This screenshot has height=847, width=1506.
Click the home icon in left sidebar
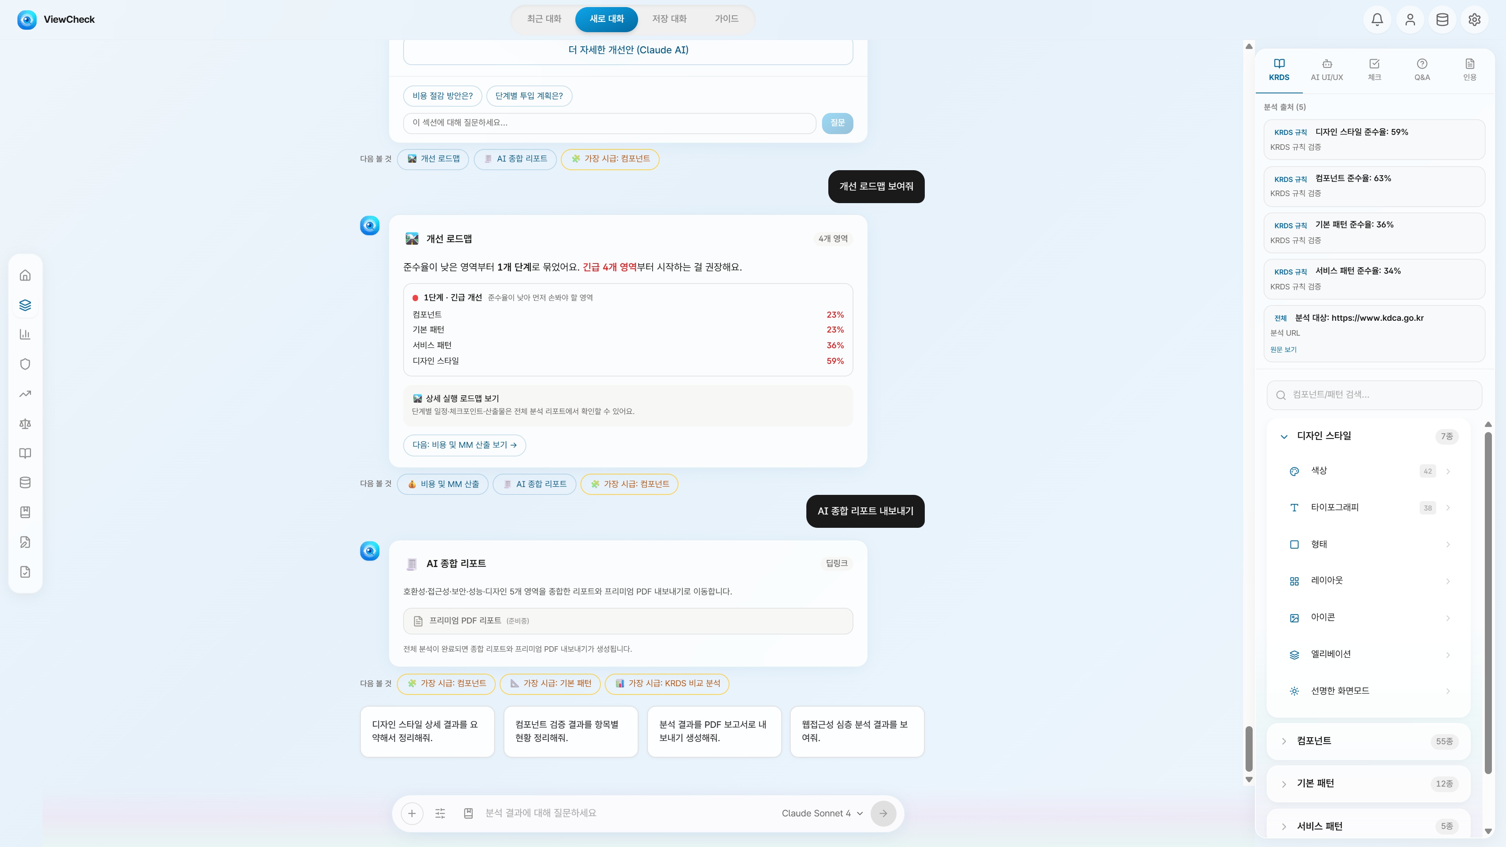coord(25,275)
